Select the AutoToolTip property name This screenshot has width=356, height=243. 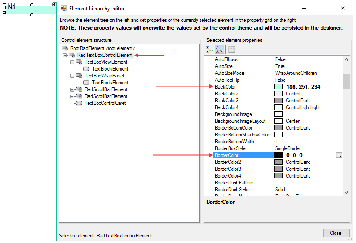(227, 80)
